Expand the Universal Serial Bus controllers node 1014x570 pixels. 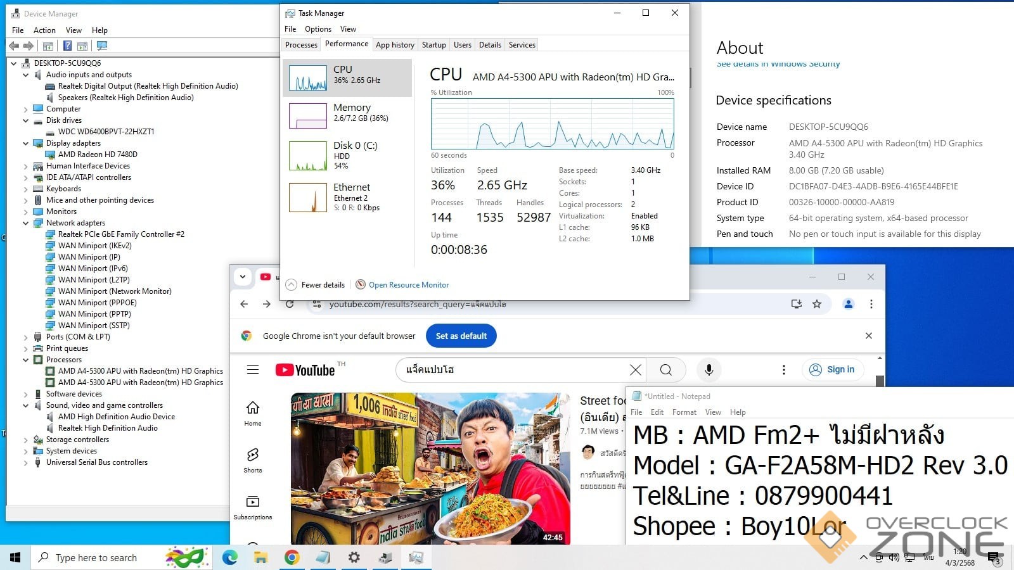[x=26, y=462]
